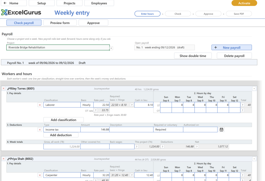Click Riley's Wednesday OT hours cell
This screenshot has height=181, width=265.
200,110
